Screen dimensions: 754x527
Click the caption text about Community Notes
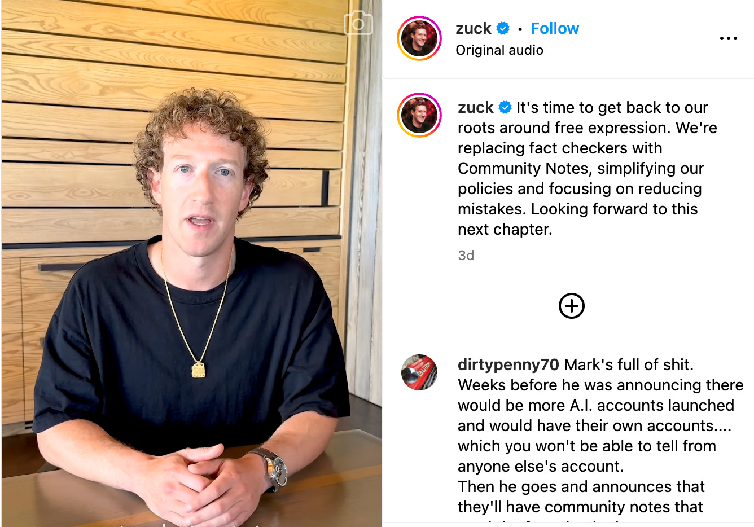pos(587,168)
